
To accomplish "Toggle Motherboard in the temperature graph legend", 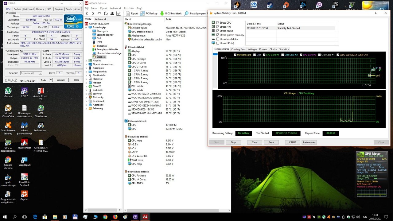I will (235, 55).
